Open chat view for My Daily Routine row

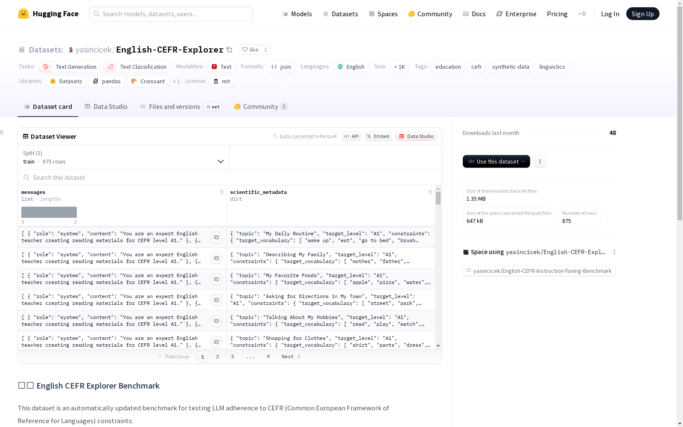(216, 237)
